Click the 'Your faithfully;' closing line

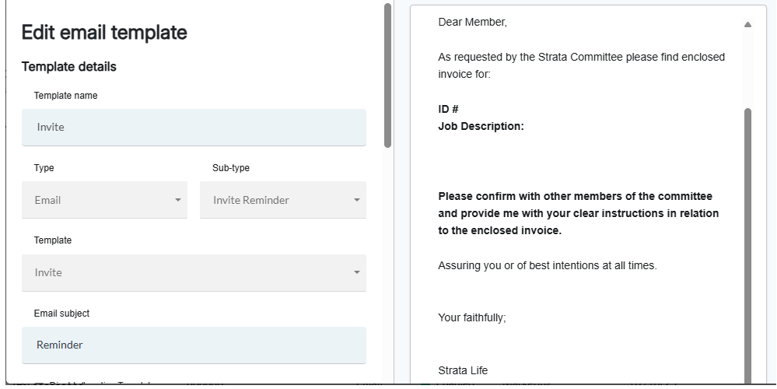(471, 317)
